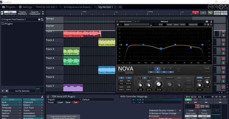The image size is (229, 119).
Task: Click green button beside the add track button
Action: coord(210,13)
